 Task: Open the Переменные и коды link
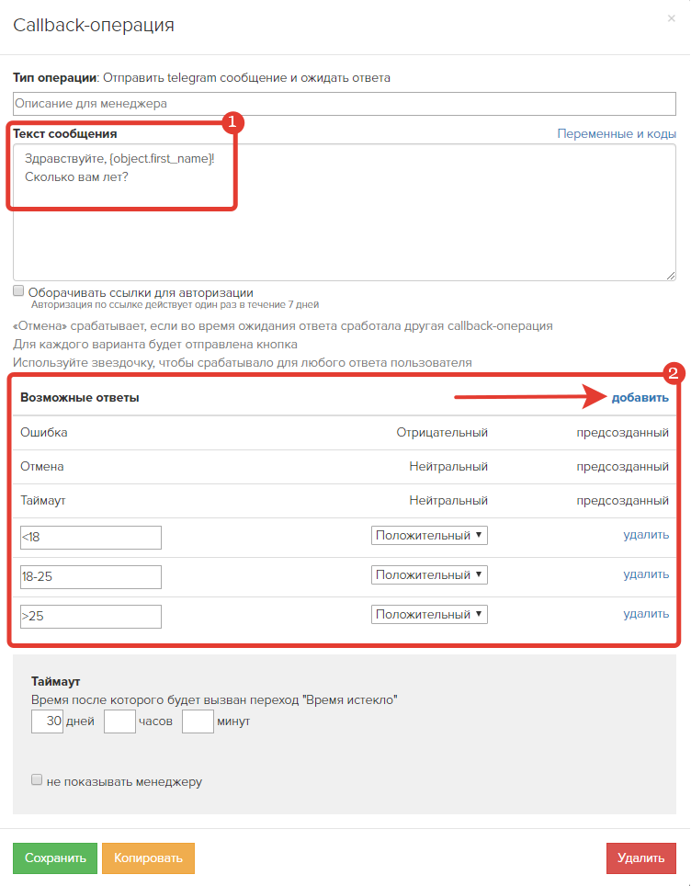pyautogui.click(x=617, y=134)
